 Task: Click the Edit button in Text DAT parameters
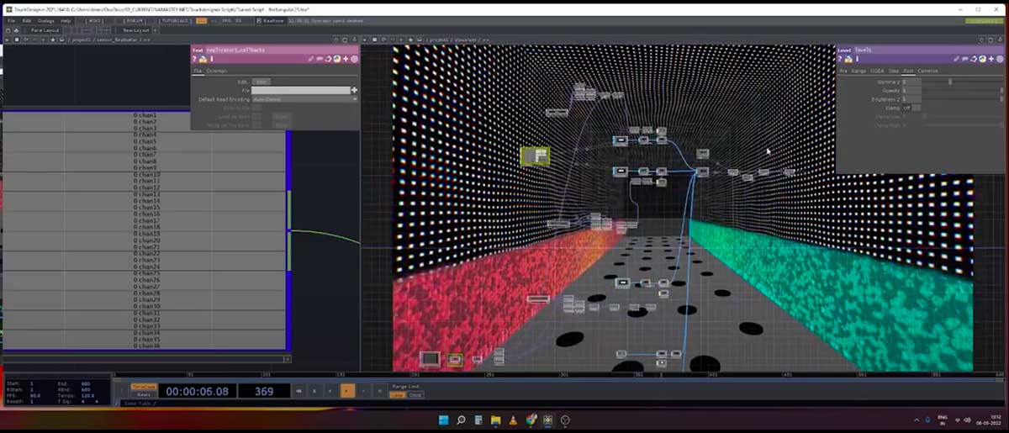pos(261,82)
